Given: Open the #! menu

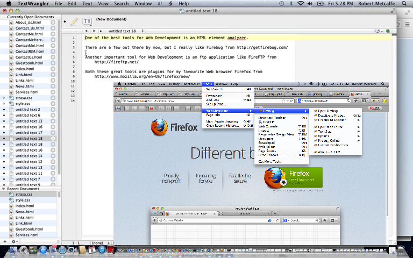Looking at the screenshot, I should [160, 4].
